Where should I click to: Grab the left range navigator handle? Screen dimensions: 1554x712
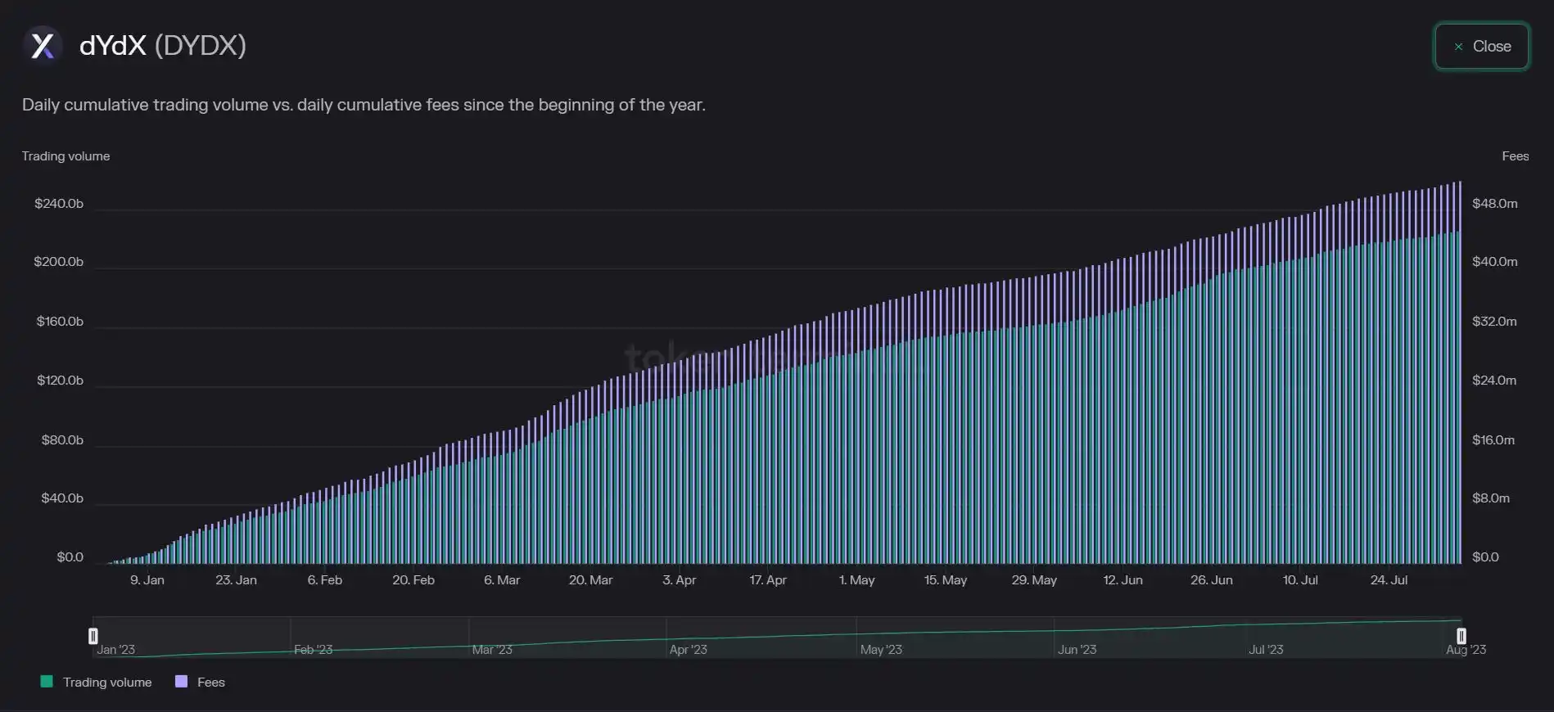[93, 636]
